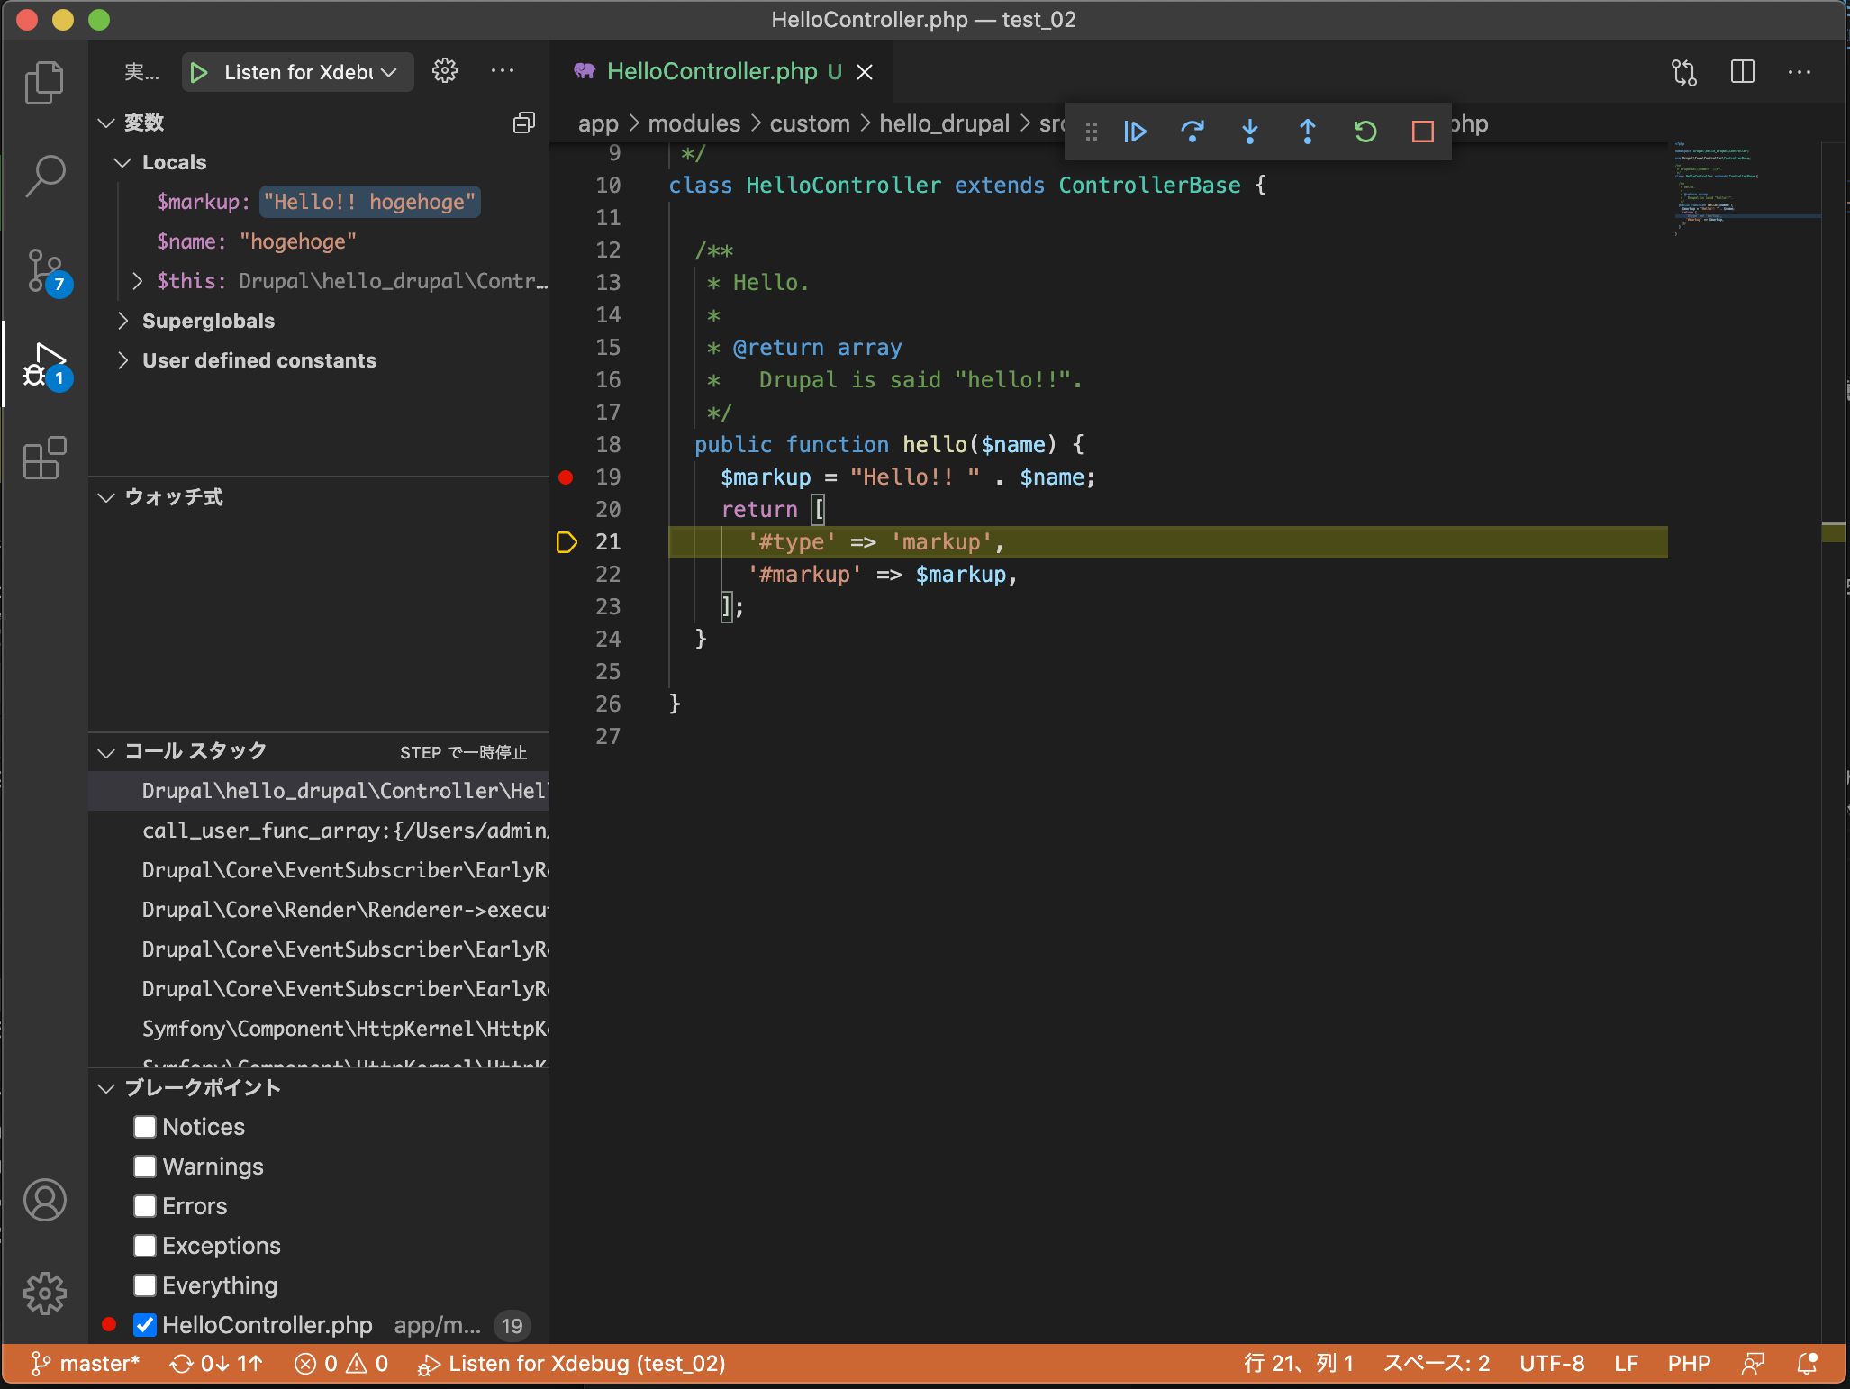Continue execution in the debug toolbar

tap(1136, 132)
